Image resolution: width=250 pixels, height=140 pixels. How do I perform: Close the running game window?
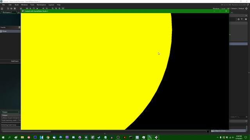(x=226, y=11)
